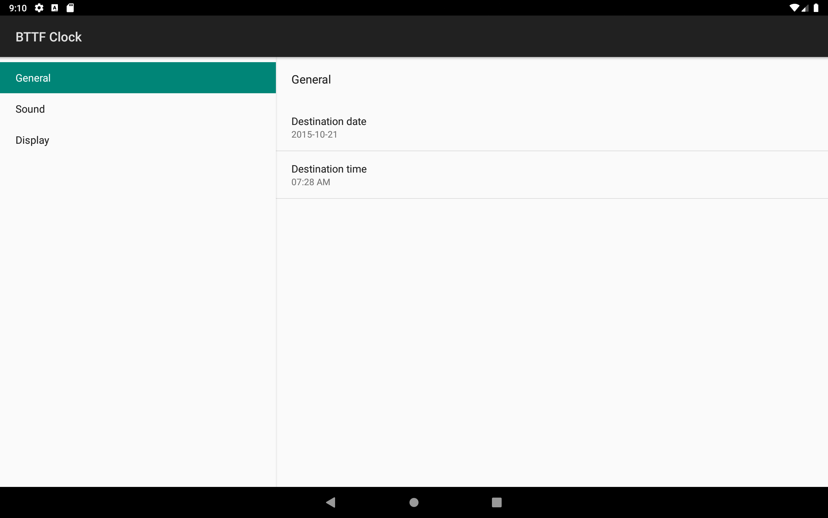This screenshot has height=518, width=828.
Task: Click the 9:10 status bar clock
Action: click(x=18, y=8)
